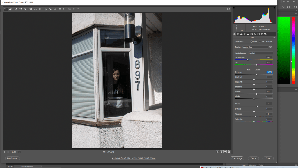
Task: Select the Zoom tool in toolbar
Action: (6, 9)
